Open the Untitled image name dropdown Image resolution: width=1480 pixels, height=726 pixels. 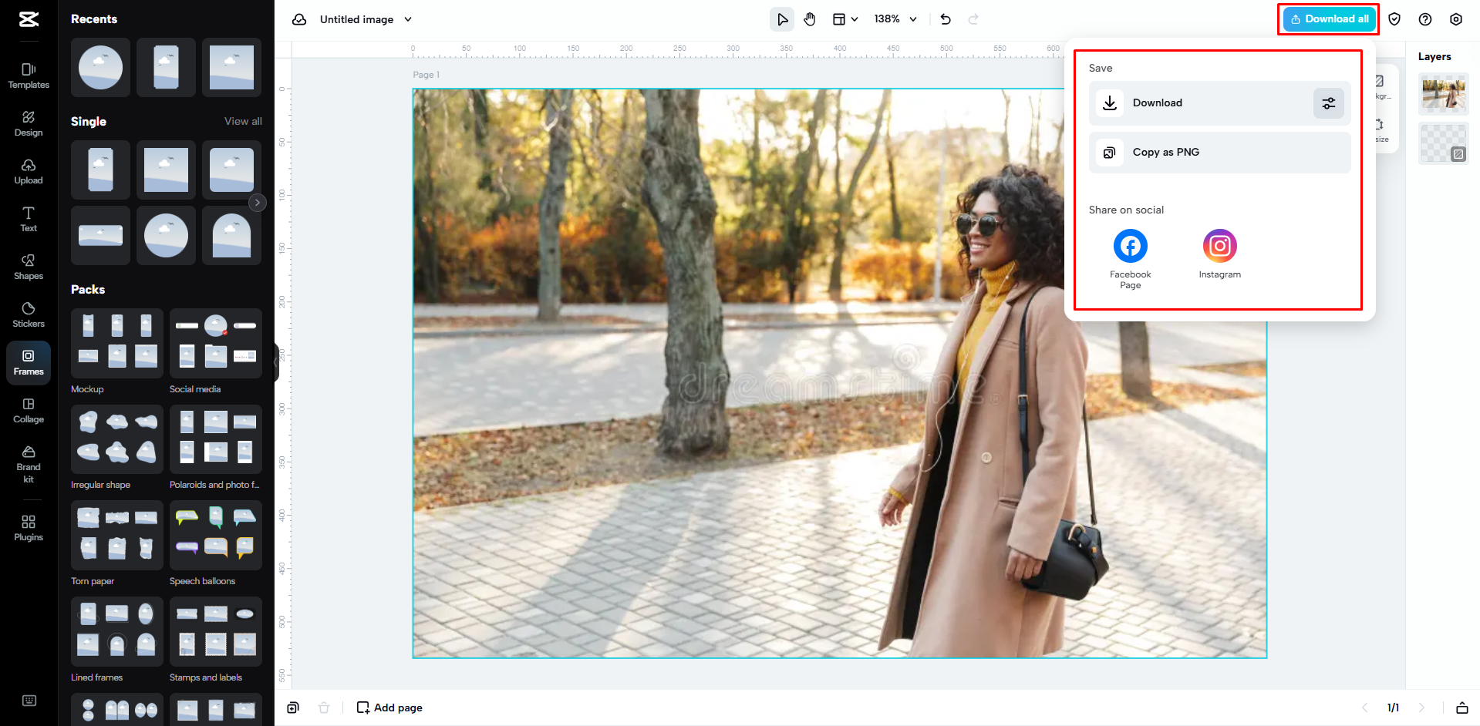tap(408, 19)
